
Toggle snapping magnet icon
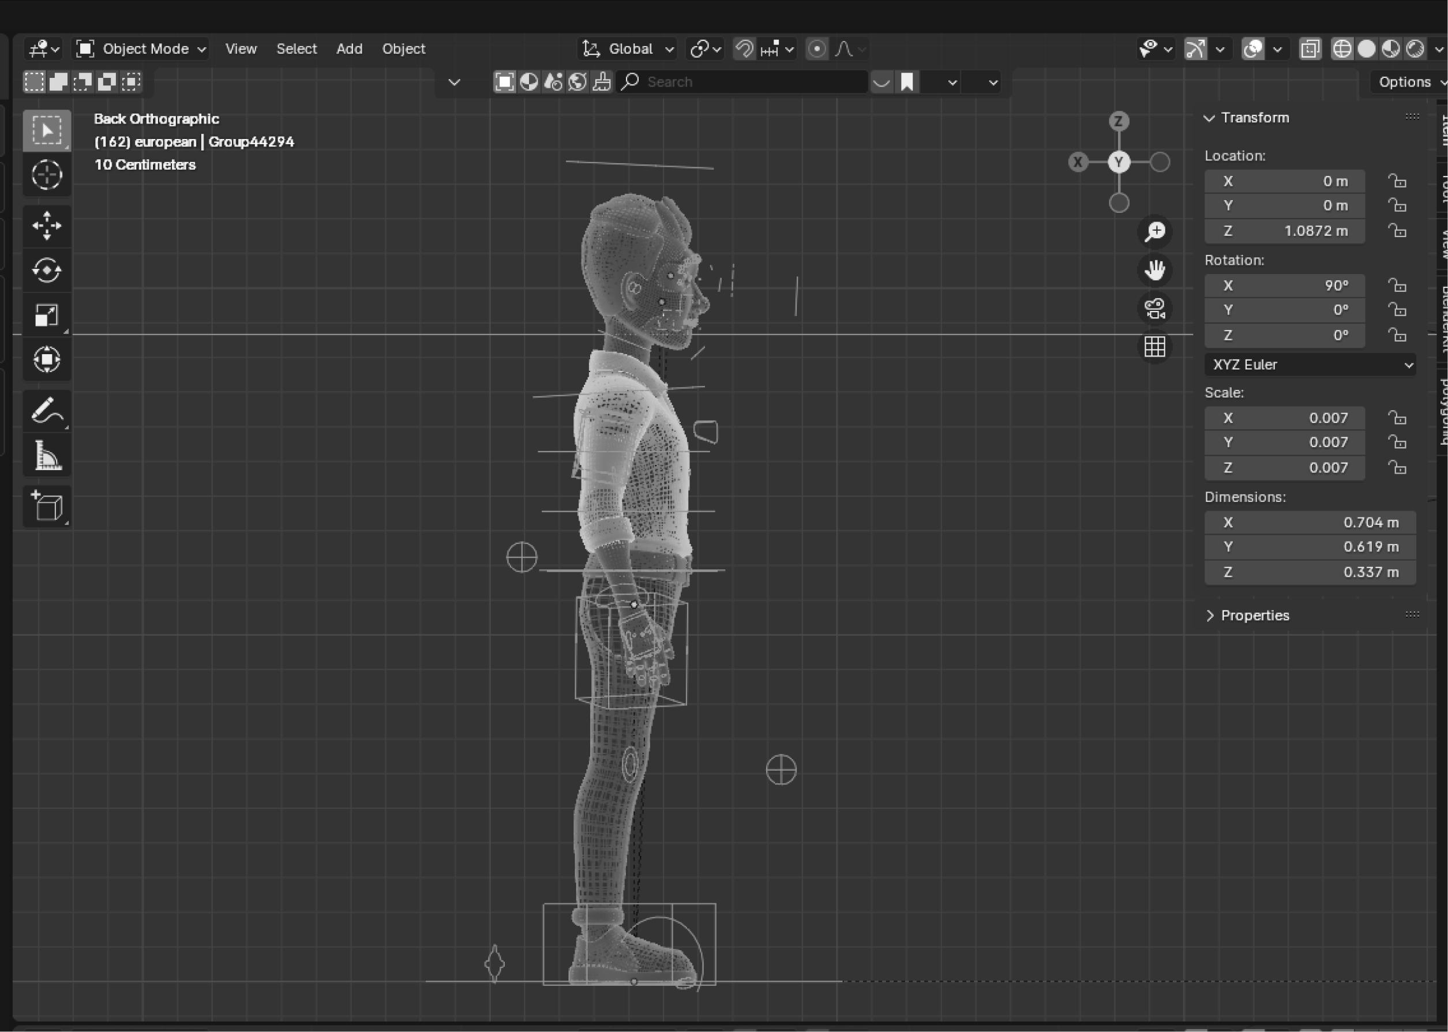coord(744,49)
